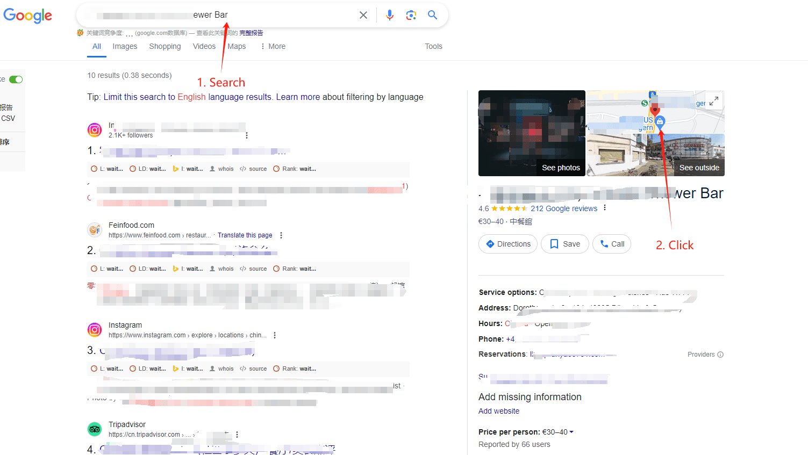The height and width of the screenshot is (455, 808).
Task: Click the Rank link under Feinfood result
Action: tap(295, 269)
